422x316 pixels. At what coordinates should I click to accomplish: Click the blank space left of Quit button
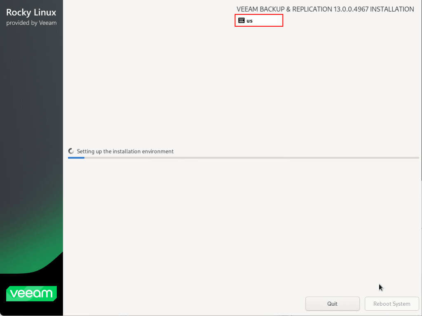185,304
